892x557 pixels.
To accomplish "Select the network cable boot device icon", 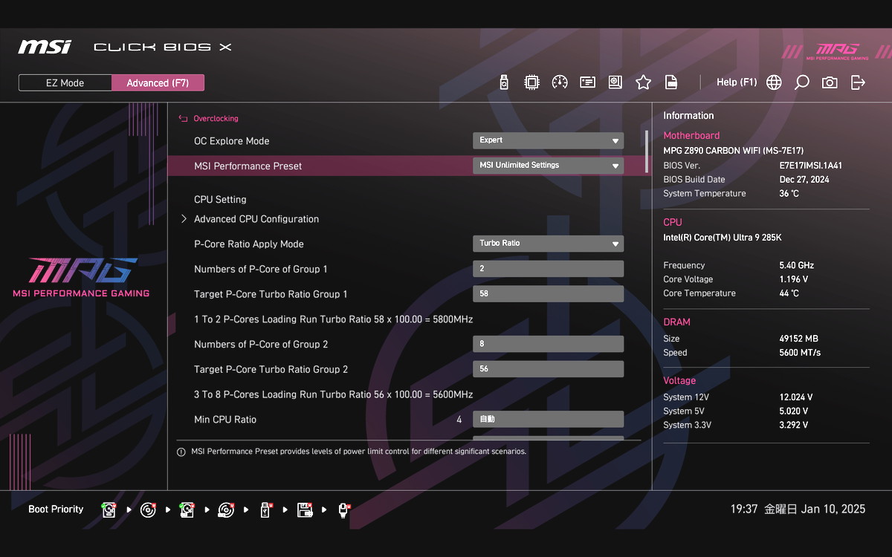I will [343, 509].
